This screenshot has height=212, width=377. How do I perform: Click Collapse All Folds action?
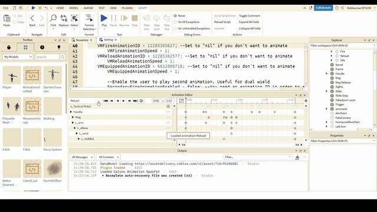tap(250, 28)
